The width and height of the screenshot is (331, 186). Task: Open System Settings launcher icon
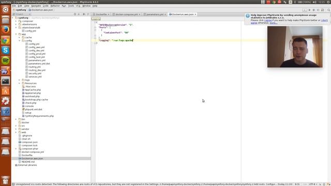coord(6,101)
